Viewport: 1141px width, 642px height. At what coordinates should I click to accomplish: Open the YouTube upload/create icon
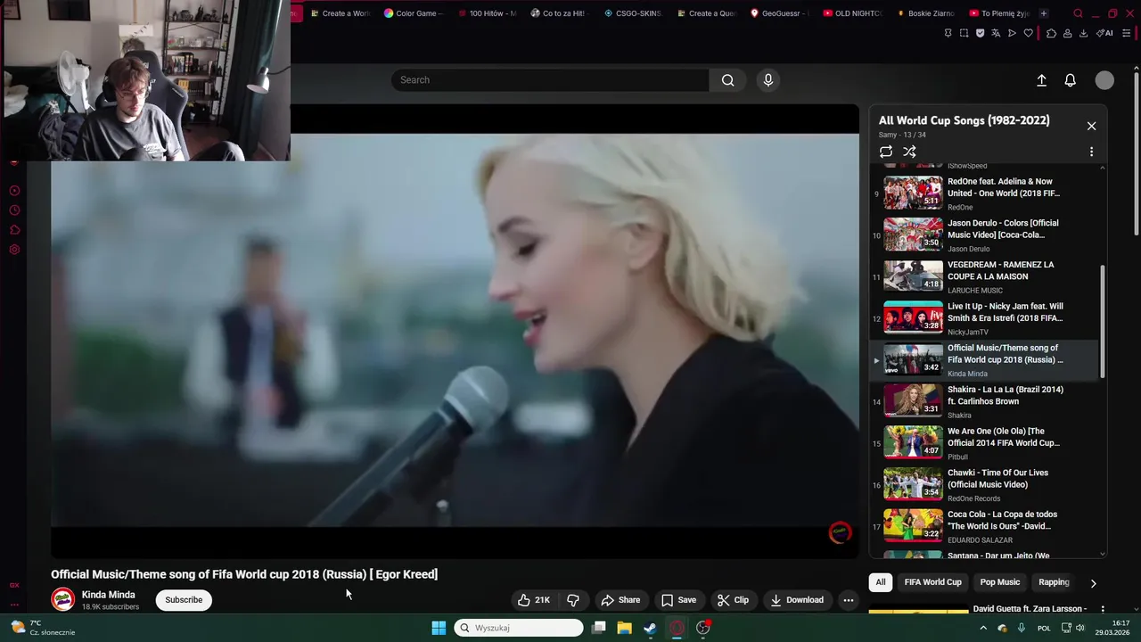[x=1041, y=80]
